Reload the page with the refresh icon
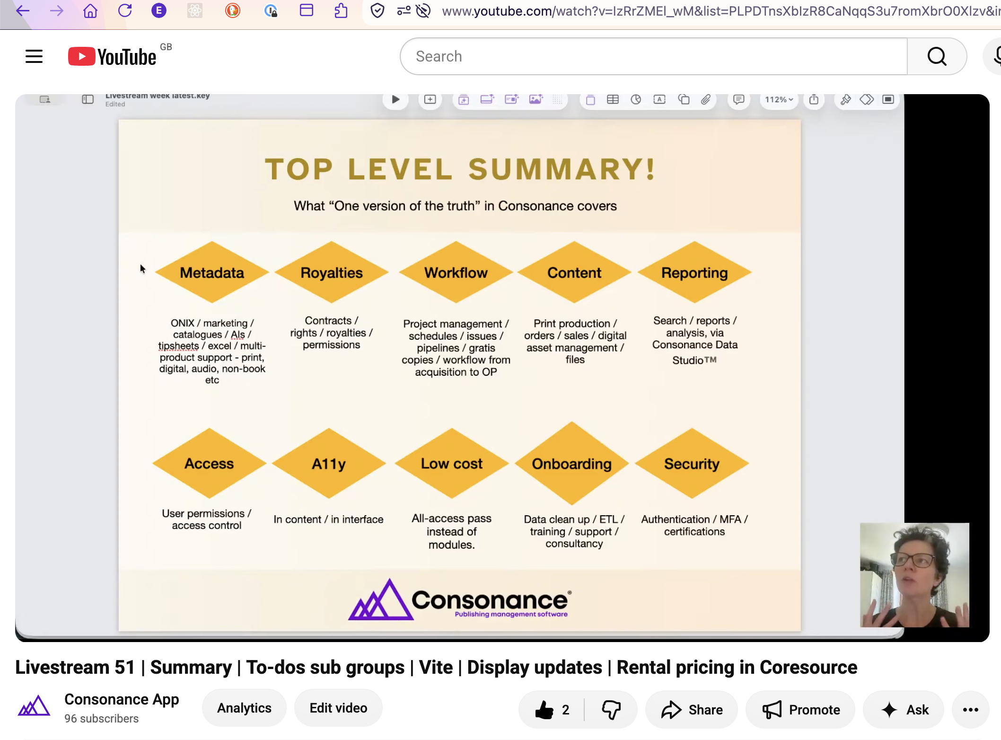The height and width of the screenshot is (740, 1001). coord(124,10)
